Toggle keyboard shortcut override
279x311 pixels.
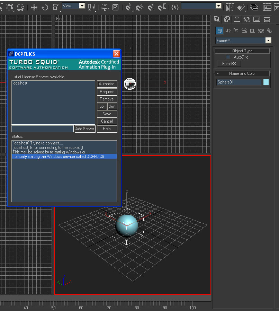click(x=116, y=8)
